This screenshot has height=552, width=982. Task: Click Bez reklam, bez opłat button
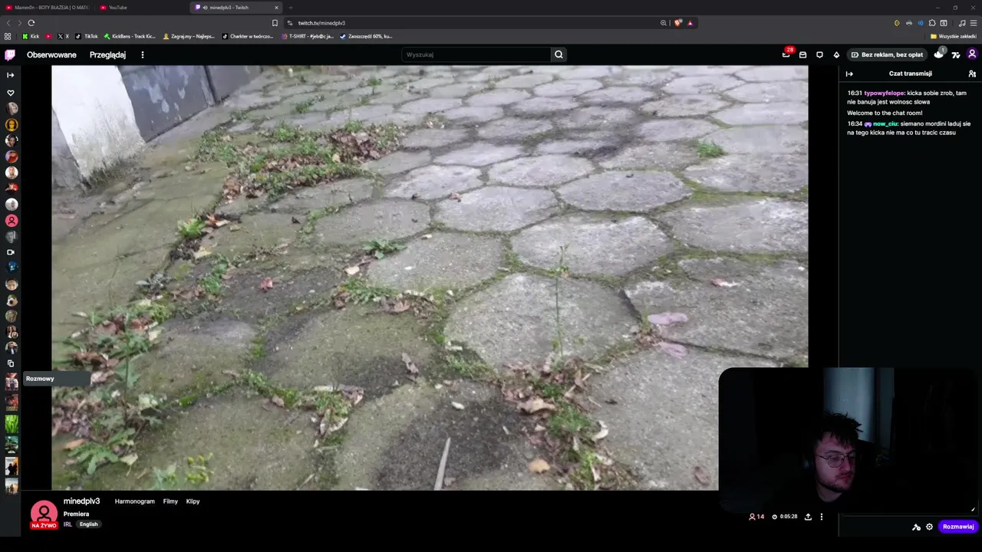click(886, 54)
